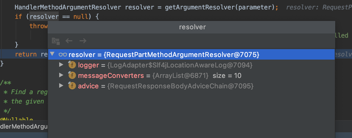Collapse the resolver root node
The height and width of the screenshot is (138, 352).
(x=52, y=54)
